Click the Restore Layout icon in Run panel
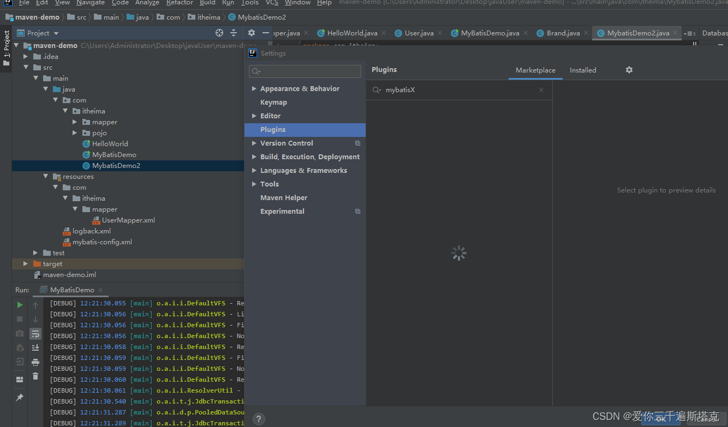Viewport: 728px width, 427px height. (x=20, y=380)
